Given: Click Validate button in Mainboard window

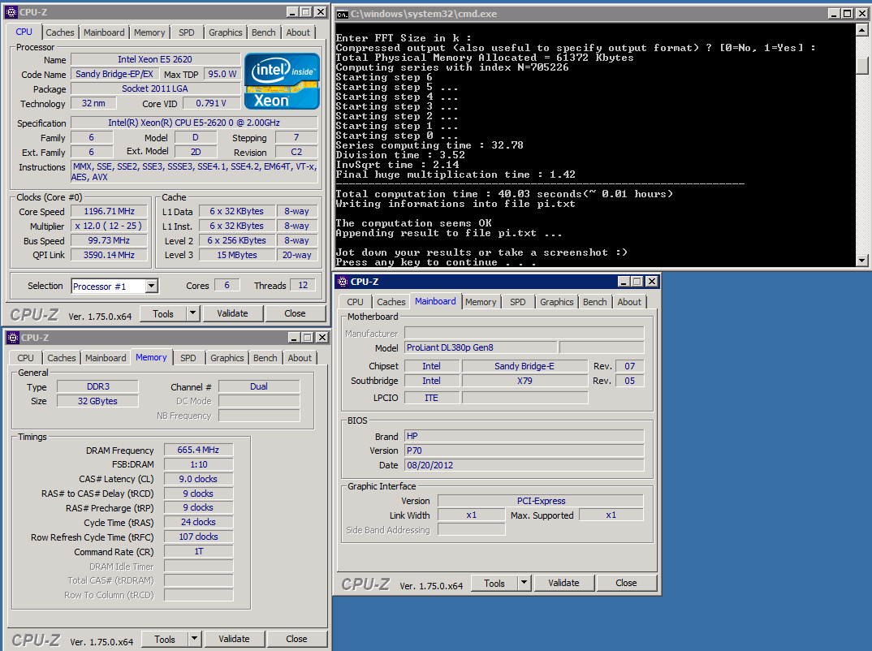Looking at the screenshot, I should point(564,583).
